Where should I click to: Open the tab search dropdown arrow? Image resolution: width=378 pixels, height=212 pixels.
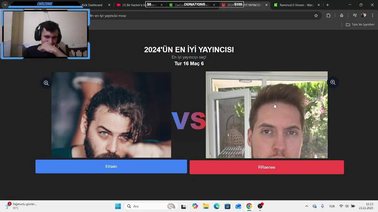tap(5, 5)
